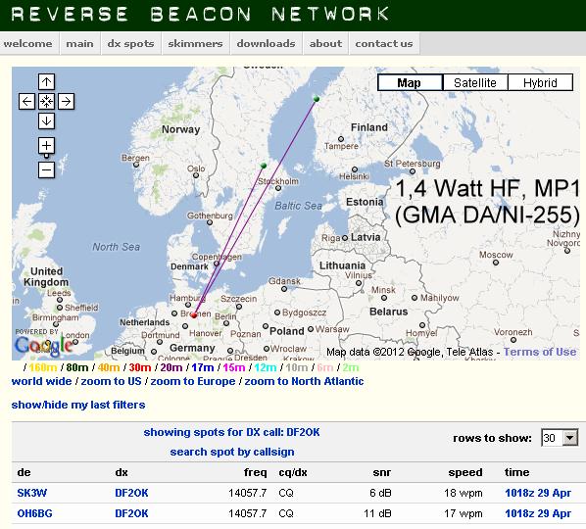Pan the map left with the left arrow
Screen dimensions: 586x529
point(26,101)
